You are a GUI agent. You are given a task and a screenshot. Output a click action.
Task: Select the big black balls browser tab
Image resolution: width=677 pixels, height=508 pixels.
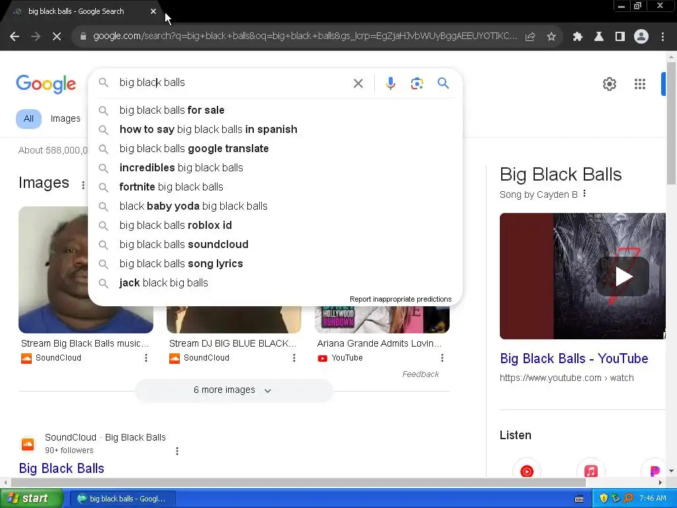[x=82, y=11]
